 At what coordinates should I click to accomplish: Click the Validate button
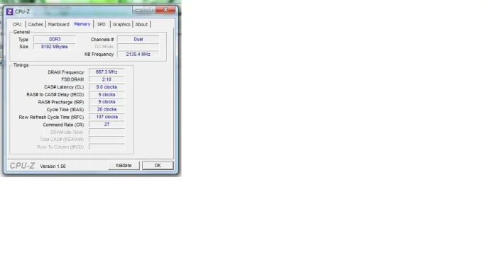pos(124,166)
